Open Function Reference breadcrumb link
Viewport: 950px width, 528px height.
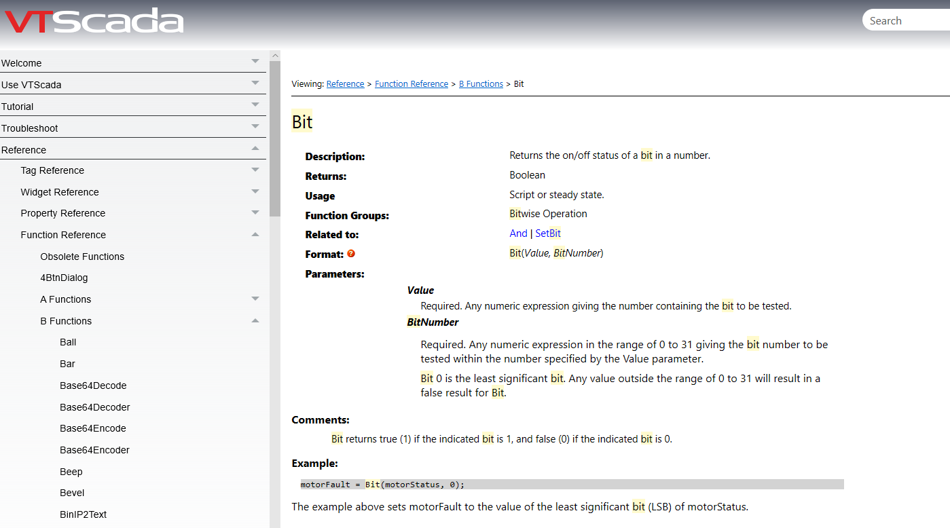click(412, 84)
